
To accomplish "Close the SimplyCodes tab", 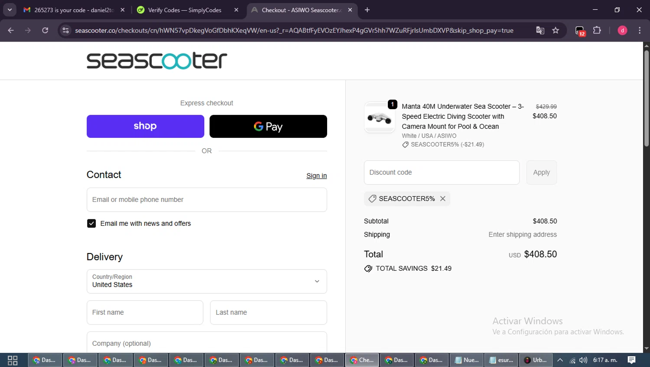I will point(236,10).
